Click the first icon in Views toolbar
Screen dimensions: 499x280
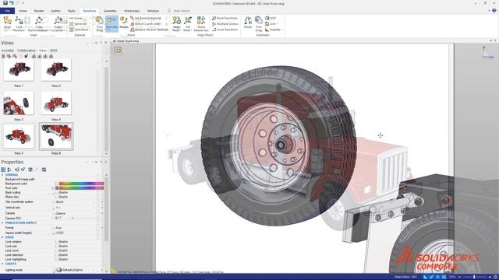pyautogui.click(x=3, y=56)
